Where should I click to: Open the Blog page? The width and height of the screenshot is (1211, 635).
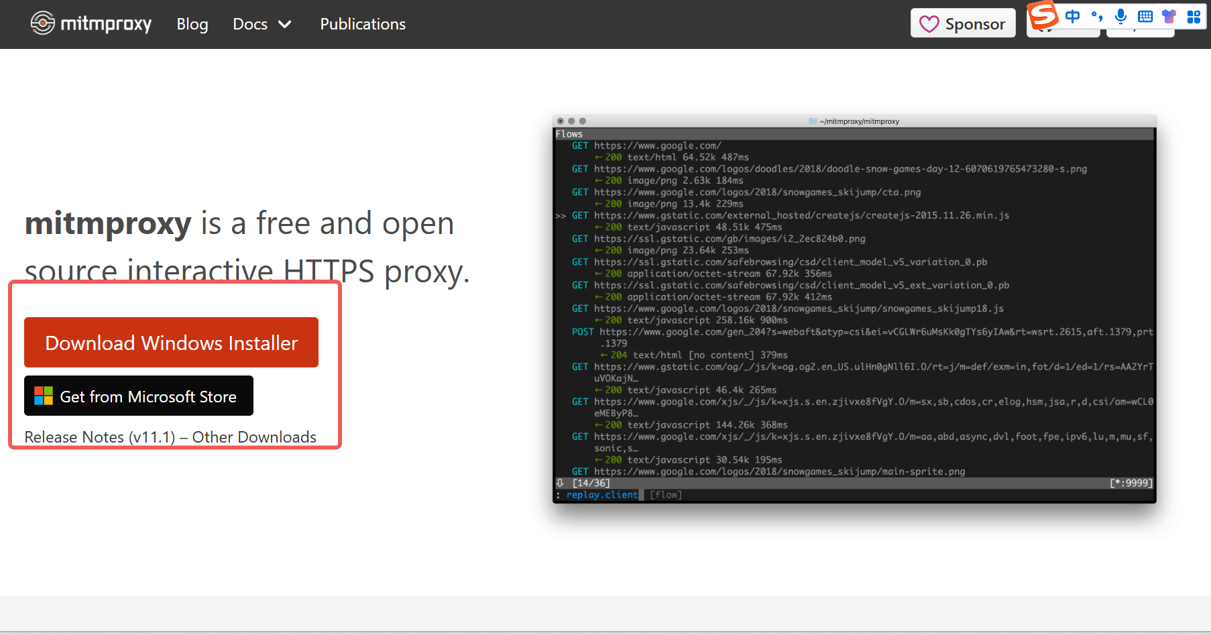(192, 24)
